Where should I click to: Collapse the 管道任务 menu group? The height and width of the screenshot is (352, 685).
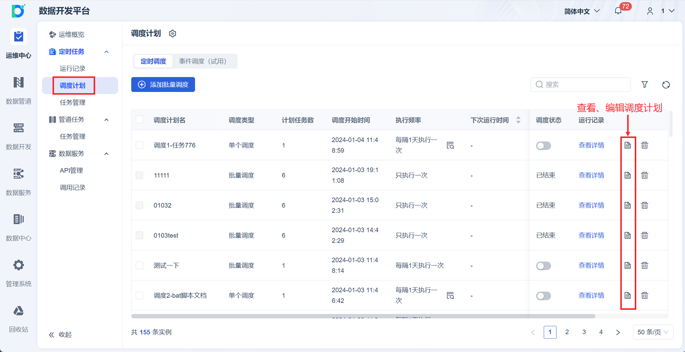pyautogui.click(x=107, y=120)
